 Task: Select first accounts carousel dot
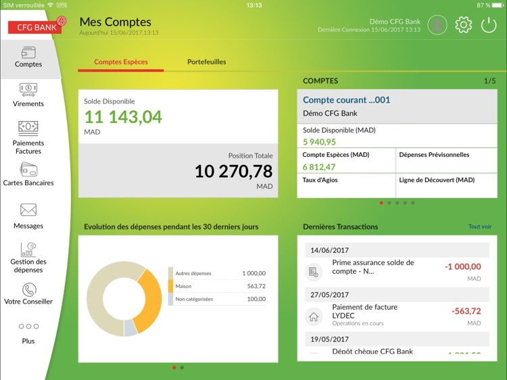point(381,203)
